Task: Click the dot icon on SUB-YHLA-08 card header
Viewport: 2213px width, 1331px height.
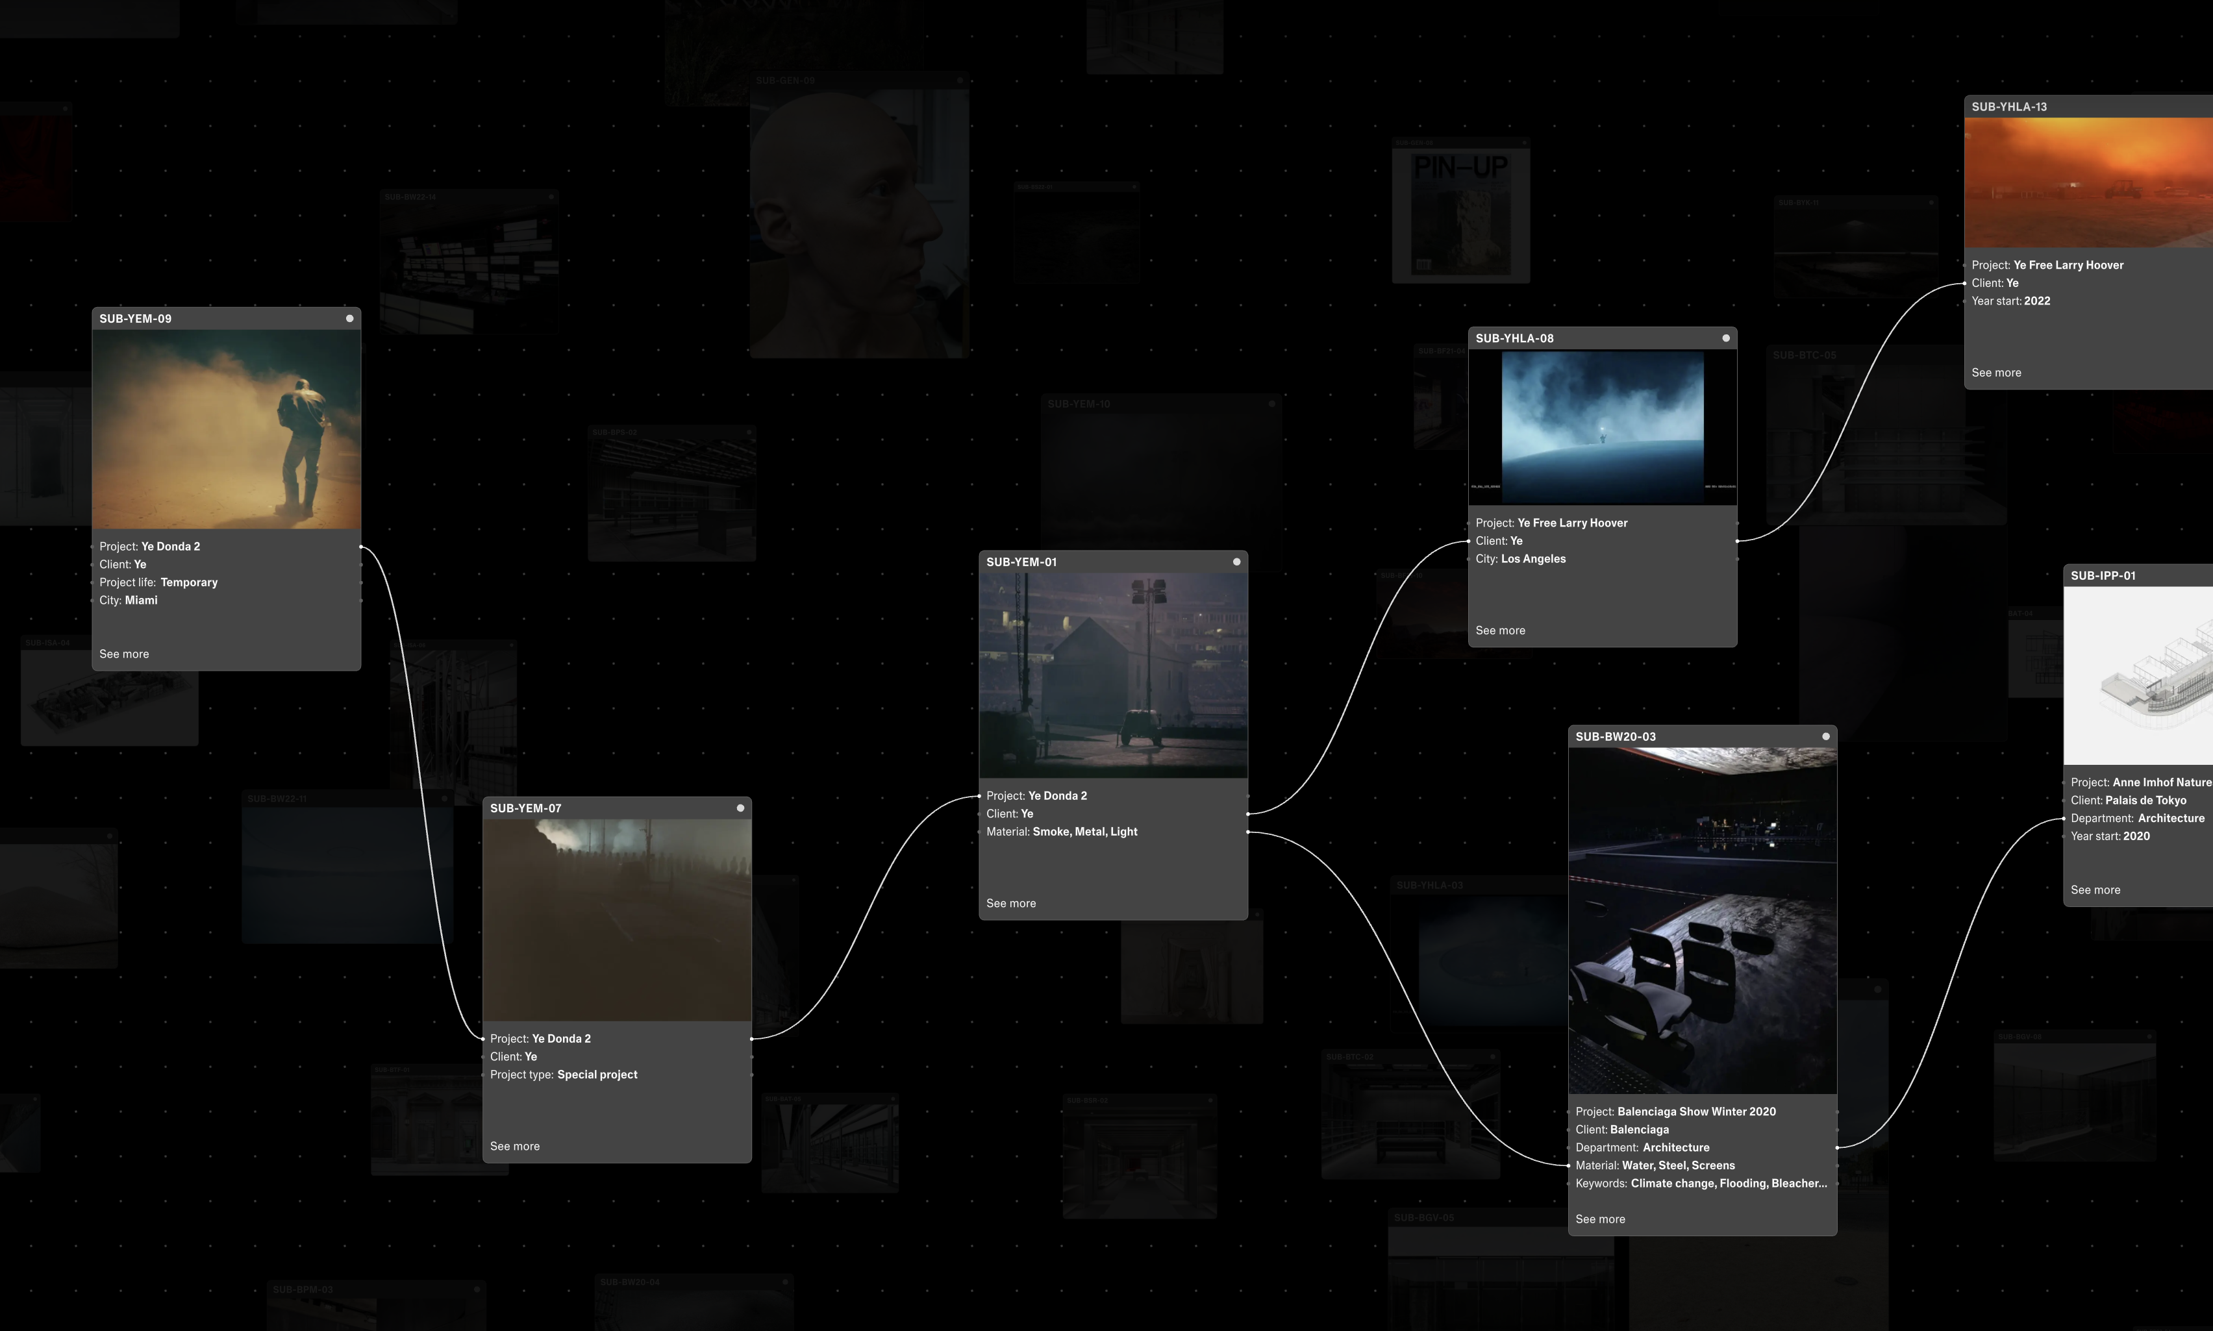Action: 1725,338
